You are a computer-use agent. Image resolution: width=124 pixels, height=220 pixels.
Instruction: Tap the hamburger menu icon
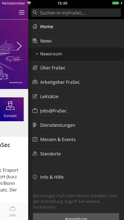tap(22, 12)
